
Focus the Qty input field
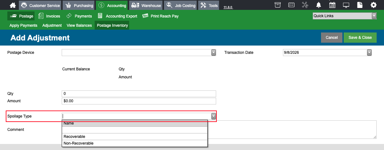(139, 94)
